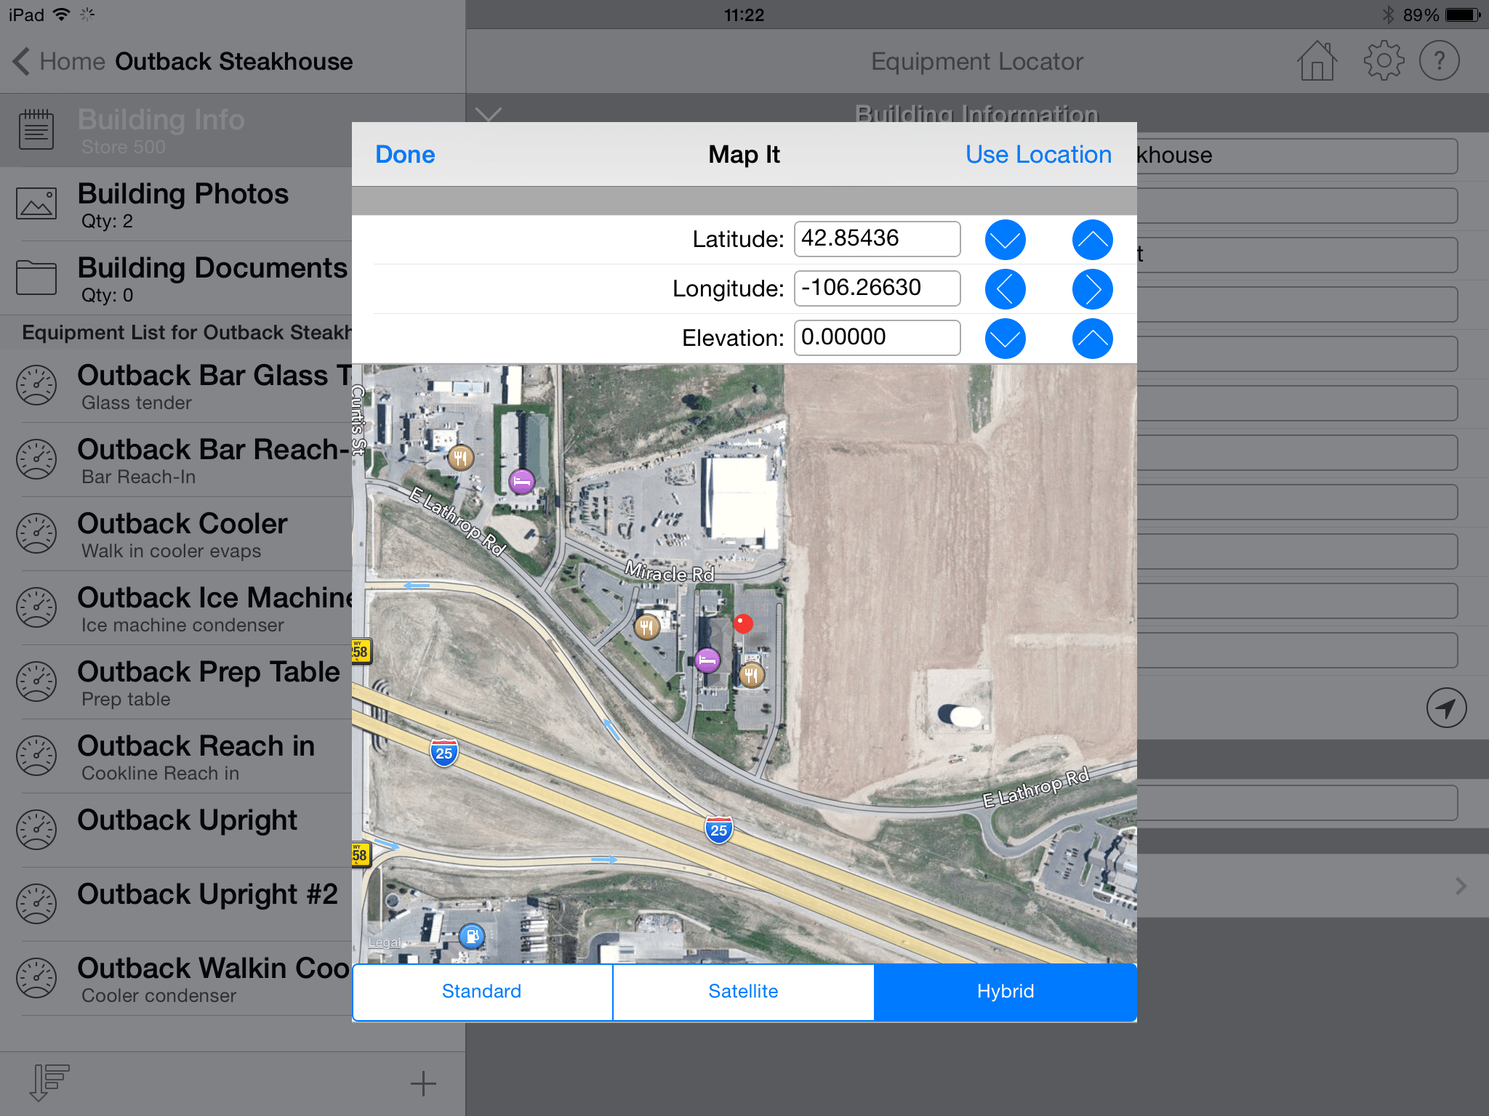
Task: Tap the current location arrow icon
Action: coord(1446,708)
